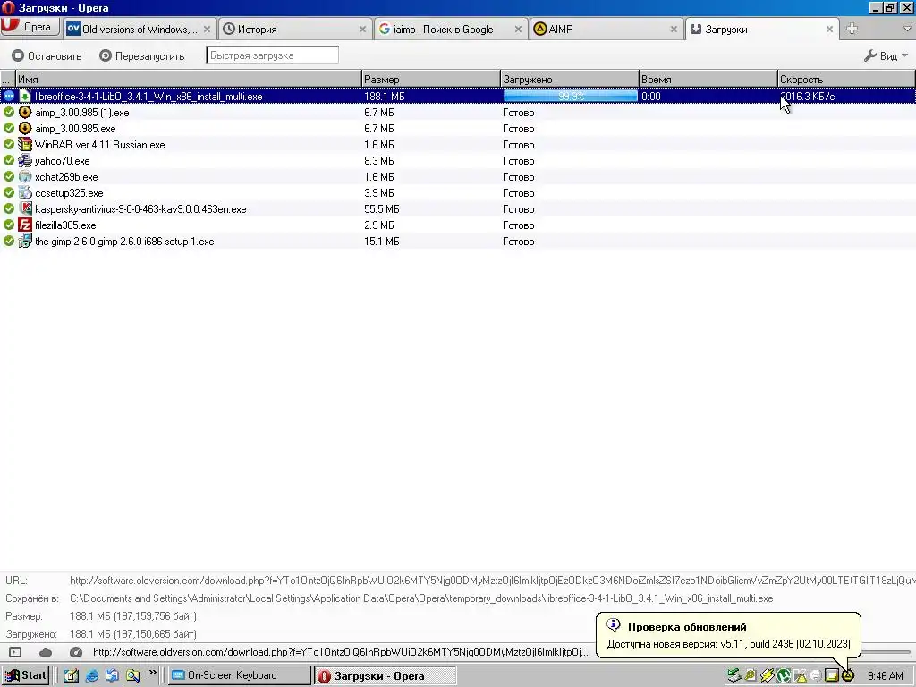Click the status bar address field

pos(341,652)
